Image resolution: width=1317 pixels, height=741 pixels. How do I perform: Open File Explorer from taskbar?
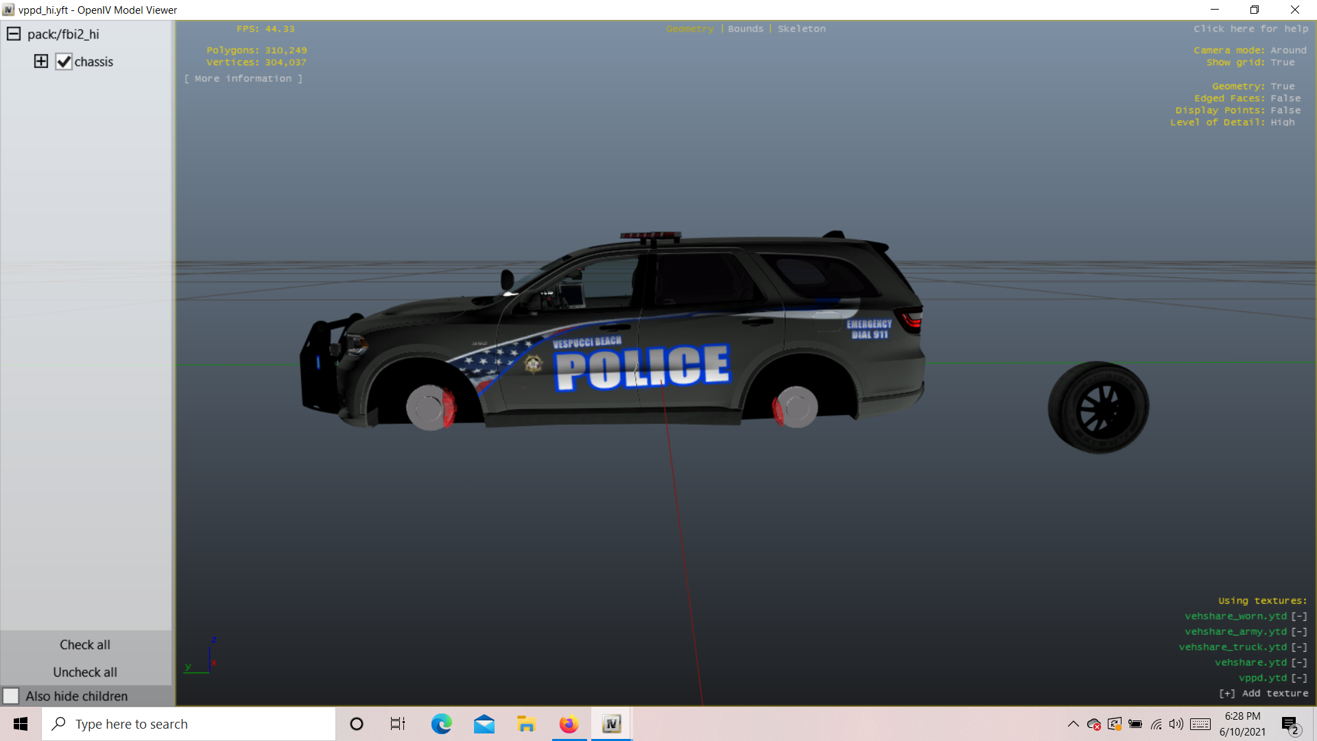(x=526, y=724)
